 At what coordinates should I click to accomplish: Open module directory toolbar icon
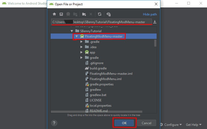pos(75,14)
